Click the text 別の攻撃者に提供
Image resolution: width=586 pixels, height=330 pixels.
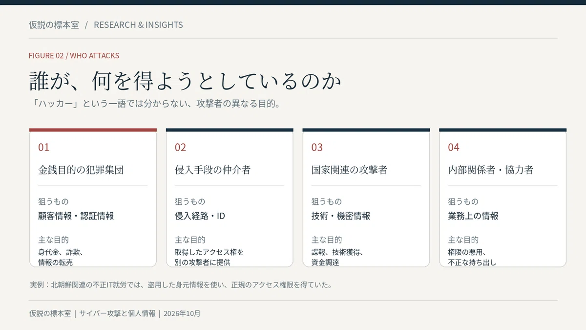click(203, 263)
